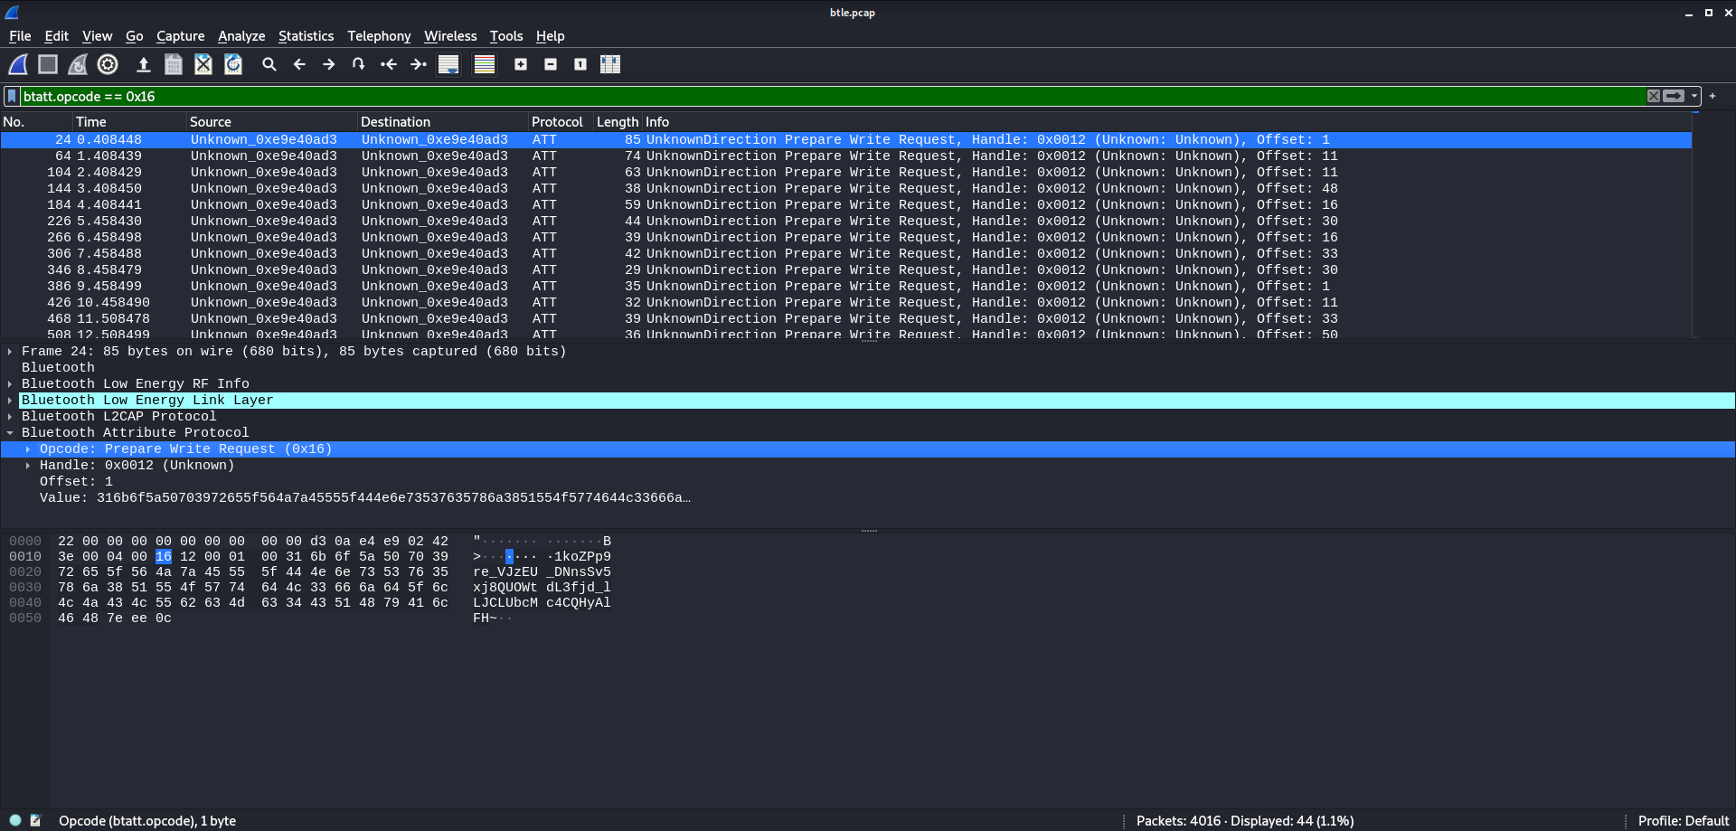This screenshot has height=831, width=1736.
Task: Sort by the Source column header
Action: (x=271, y=121)
